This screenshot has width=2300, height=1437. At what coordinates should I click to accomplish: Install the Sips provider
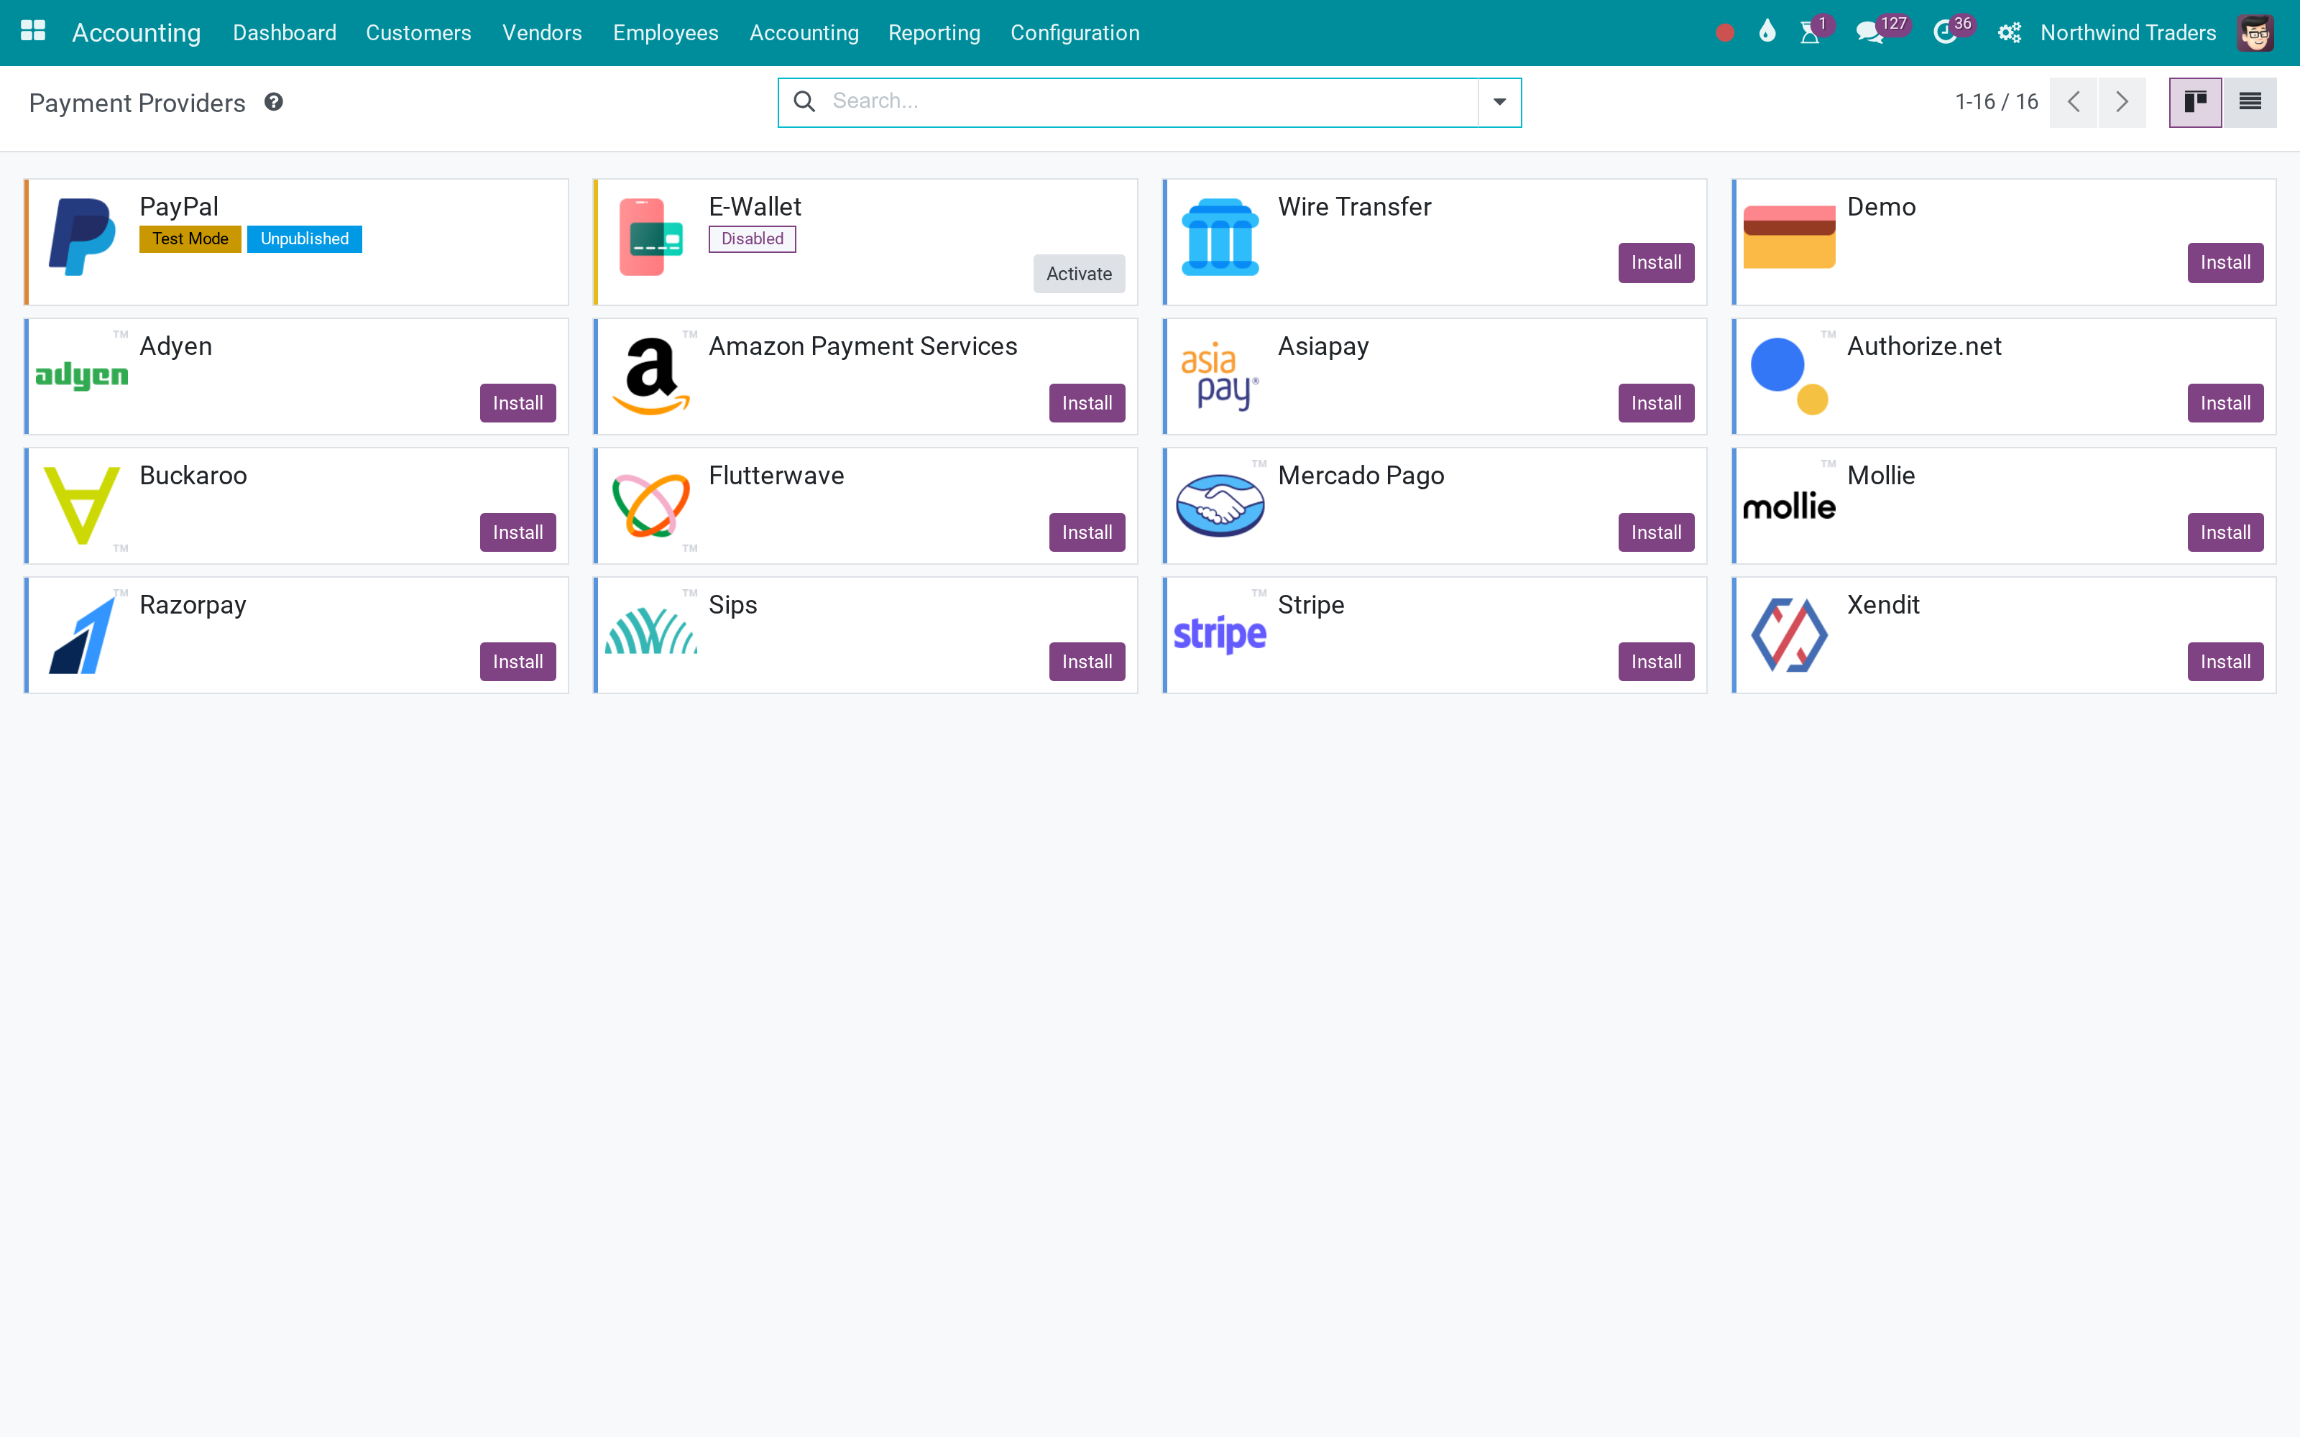pyautogui.click(x=1087, y=662)
